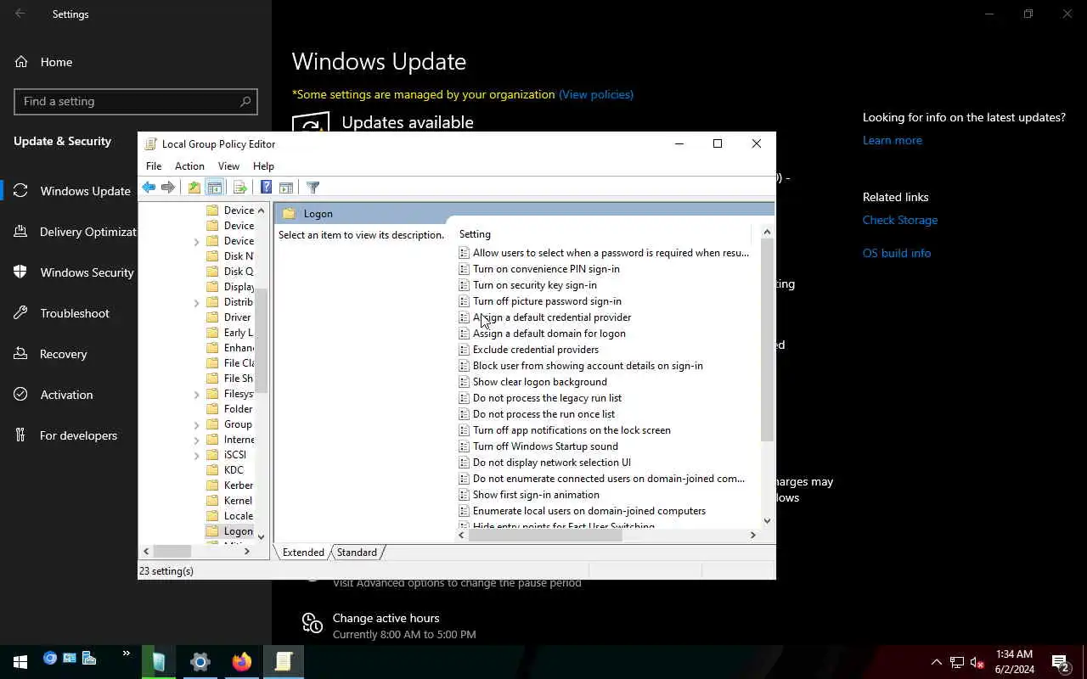
Task: Focus the Find a setting search box
Action: point(136,101)
